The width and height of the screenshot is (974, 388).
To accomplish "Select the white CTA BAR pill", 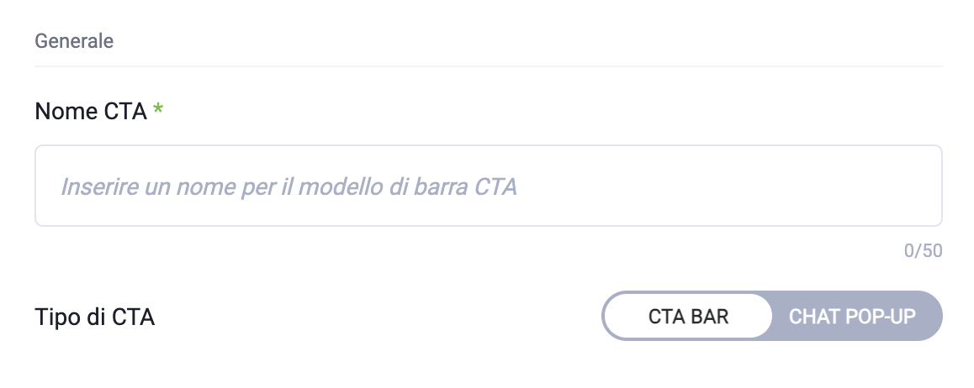I will [x=687, y=317].
